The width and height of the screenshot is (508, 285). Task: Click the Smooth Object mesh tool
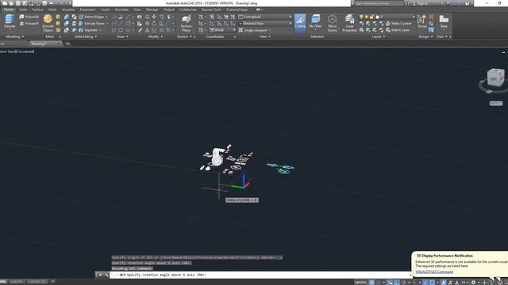point(48,23)
